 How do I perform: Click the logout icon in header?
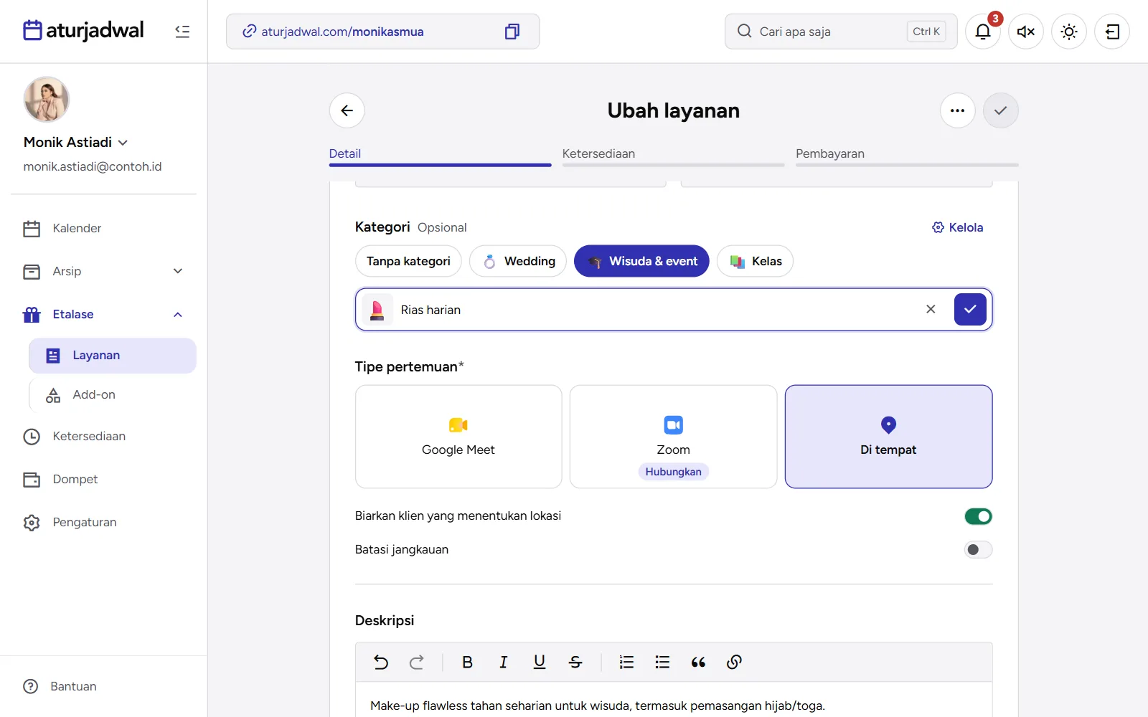point(1112,32)
